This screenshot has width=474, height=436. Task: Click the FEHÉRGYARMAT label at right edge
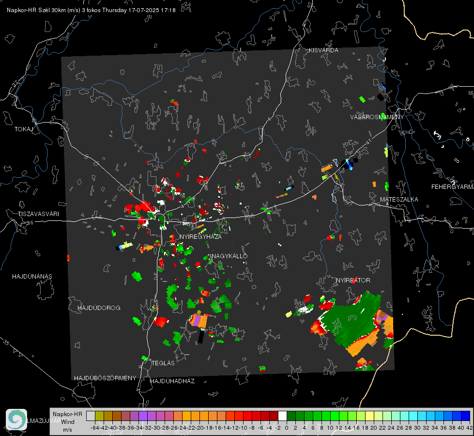click(x=453, y=187)
